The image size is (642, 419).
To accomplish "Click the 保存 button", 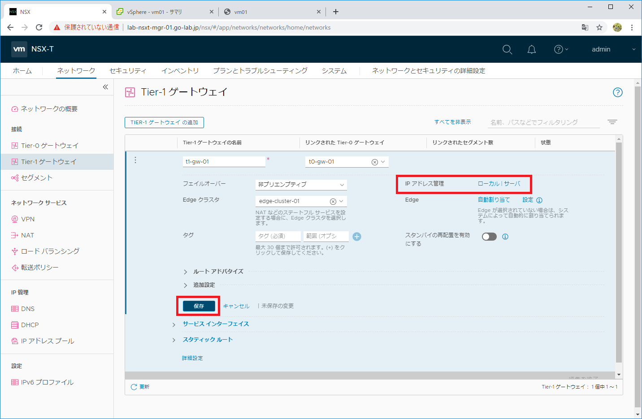I will pos(199,306).
